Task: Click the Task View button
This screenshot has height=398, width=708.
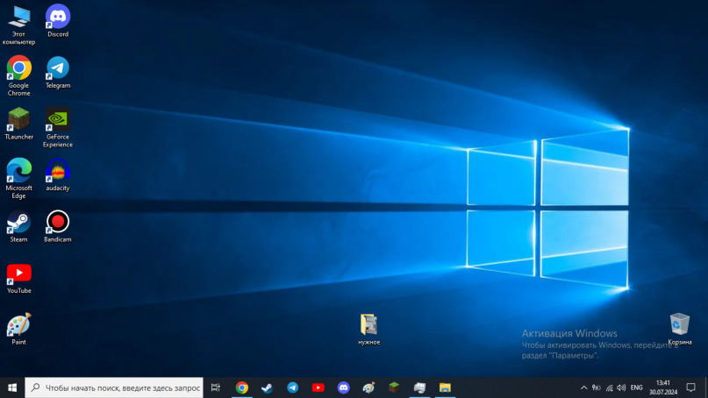Action: (x=216, y=387)
